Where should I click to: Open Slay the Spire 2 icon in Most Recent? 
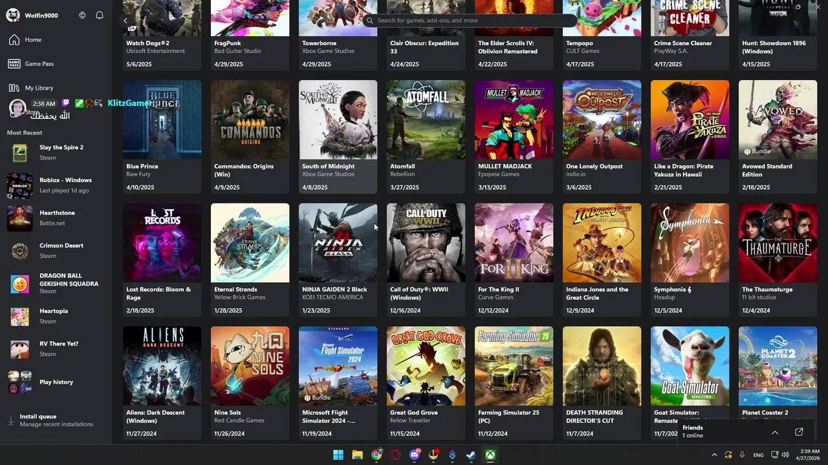click(20, 152)
